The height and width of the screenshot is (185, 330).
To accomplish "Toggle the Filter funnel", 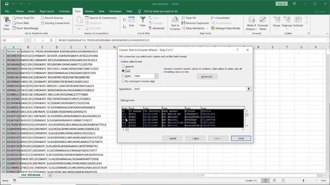I will 143,22.
